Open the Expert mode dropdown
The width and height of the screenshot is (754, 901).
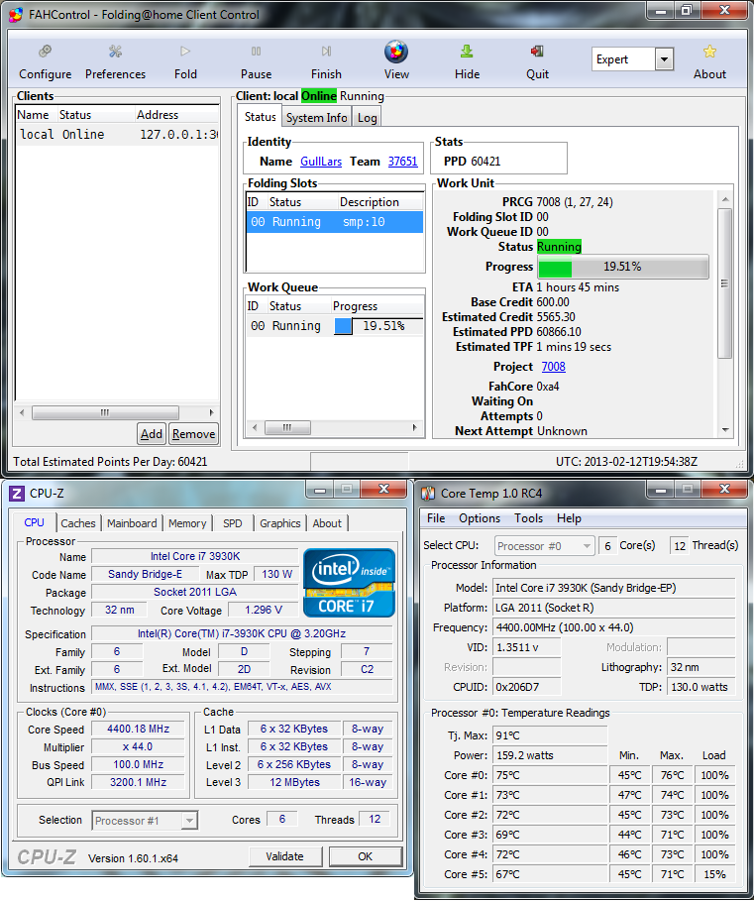(x=665, y=59)
